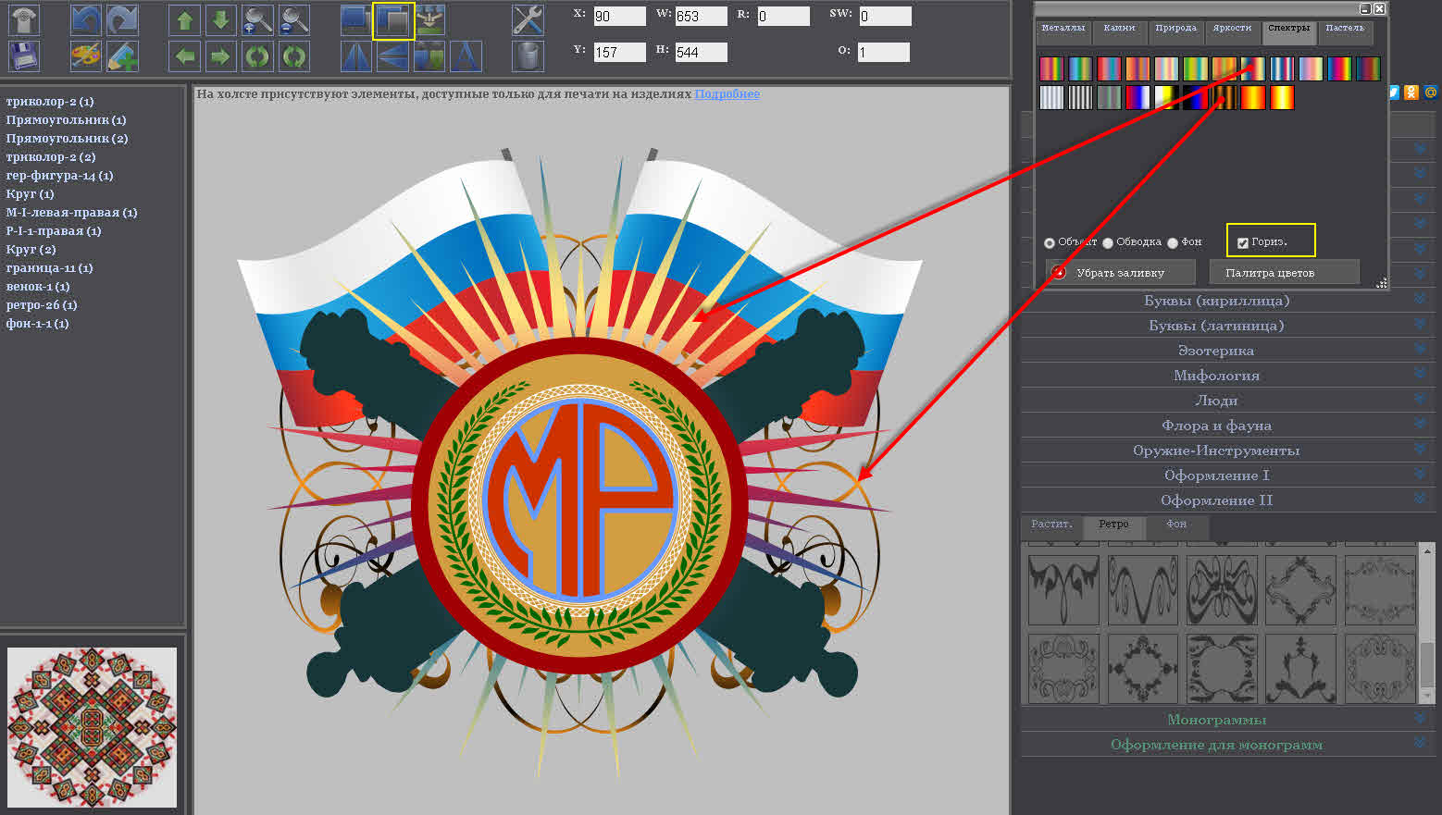
Task: Save the design with the floppy icon
Action: point(24,56)
